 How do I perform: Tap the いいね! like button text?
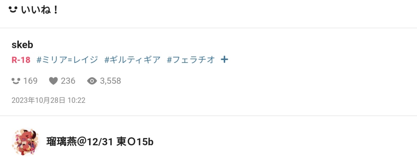pos(39,10)
